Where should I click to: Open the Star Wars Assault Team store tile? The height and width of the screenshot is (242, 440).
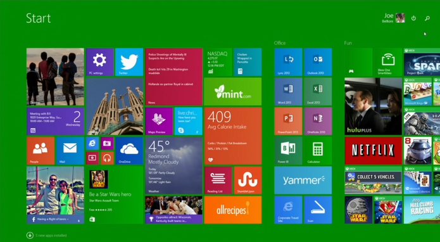pos(115,195)
